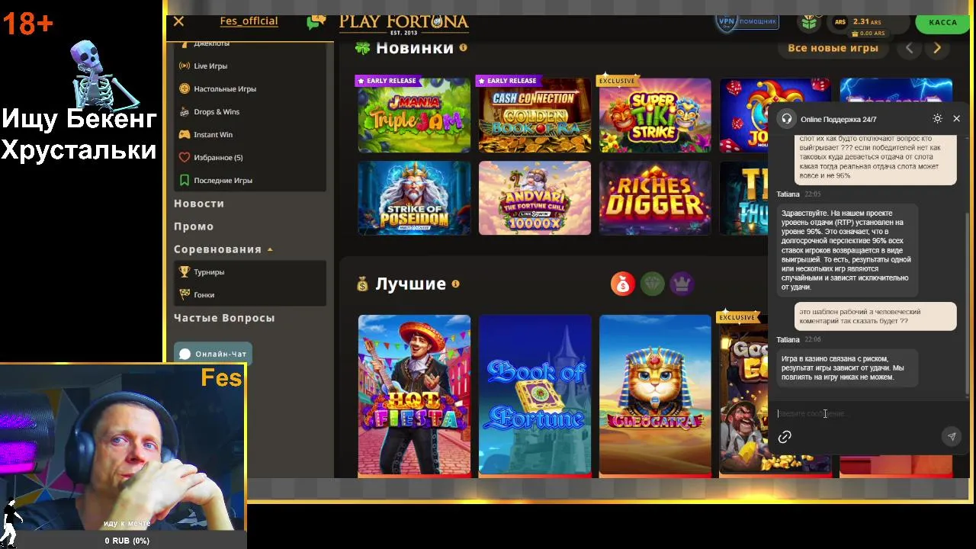Open the Fes_official profile link
976x549 pixels.
(x=249, y=21)
